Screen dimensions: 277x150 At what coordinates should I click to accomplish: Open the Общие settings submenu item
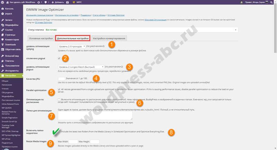pos(5,81)
